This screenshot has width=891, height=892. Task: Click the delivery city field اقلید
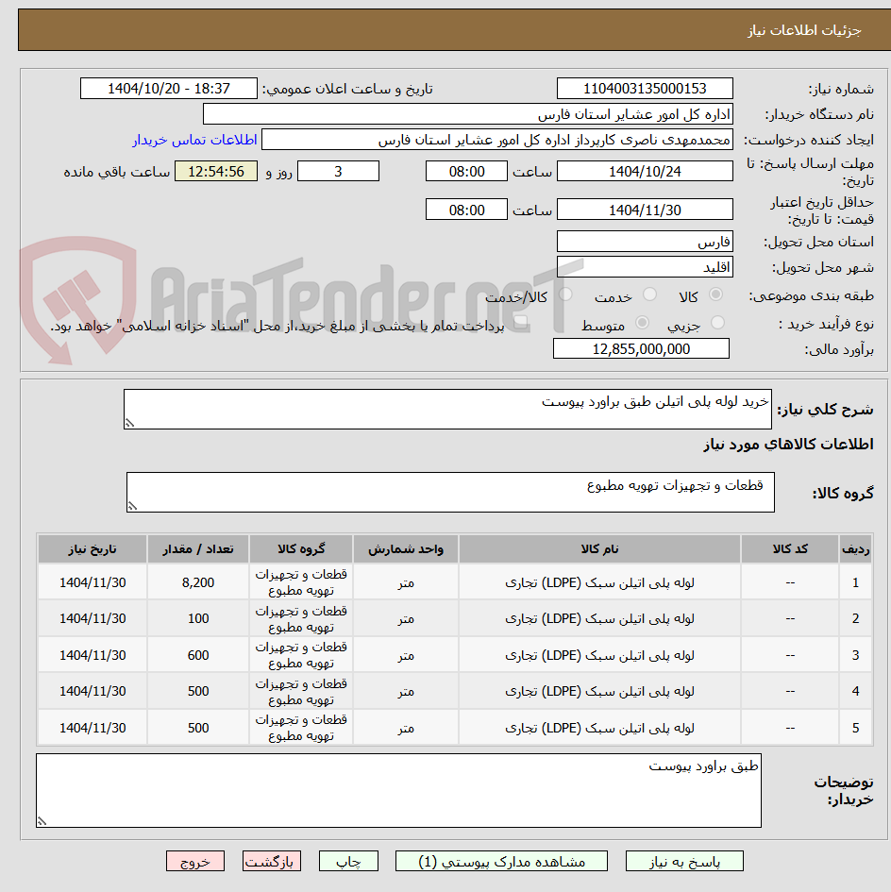point(645,267)
